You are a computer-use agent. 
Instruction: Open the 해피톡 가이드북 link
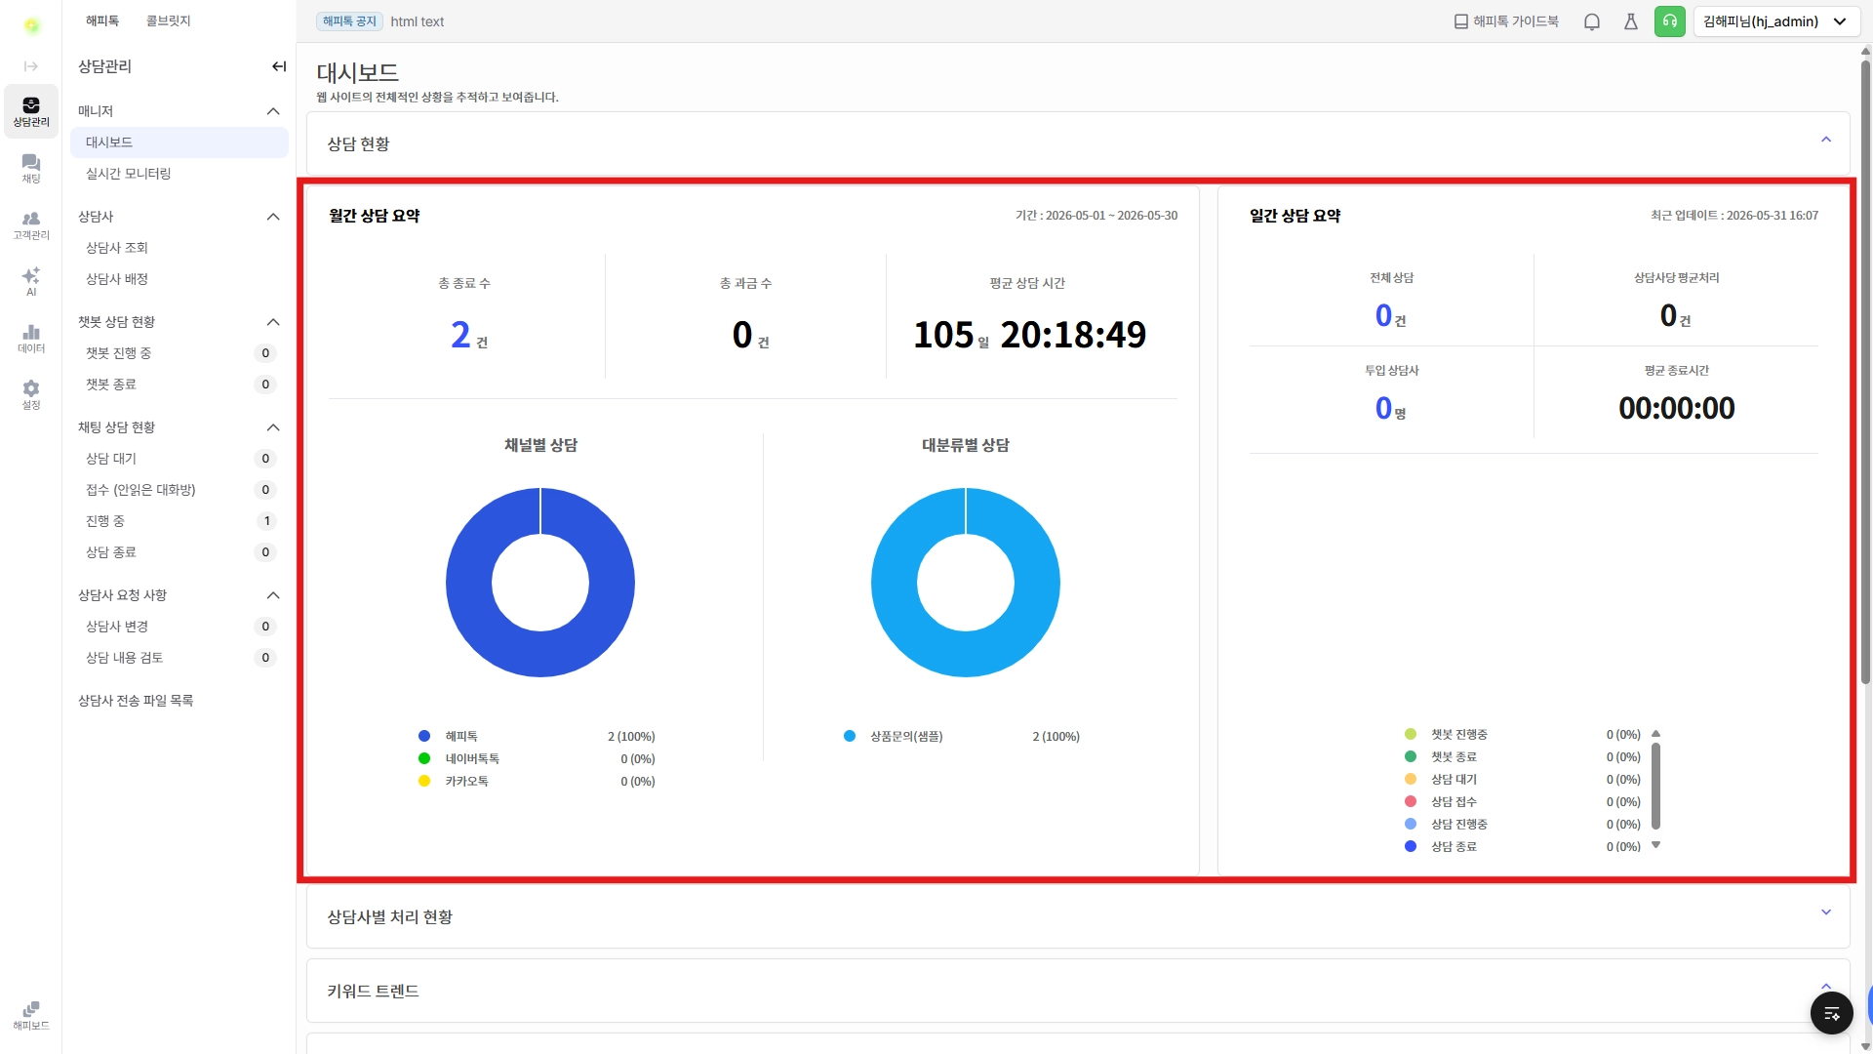[x=1506, y=21]
